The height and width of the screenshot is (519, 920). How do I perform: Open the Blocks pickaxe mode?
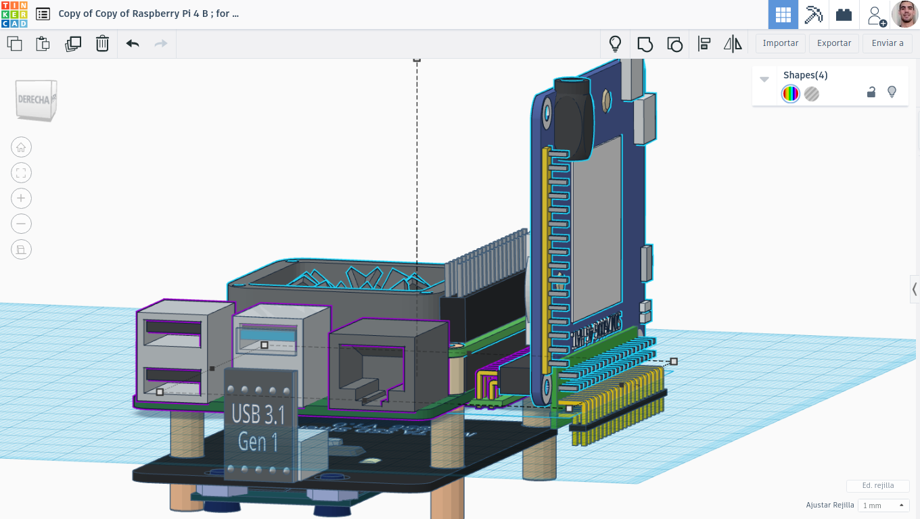tap(813, 14)
